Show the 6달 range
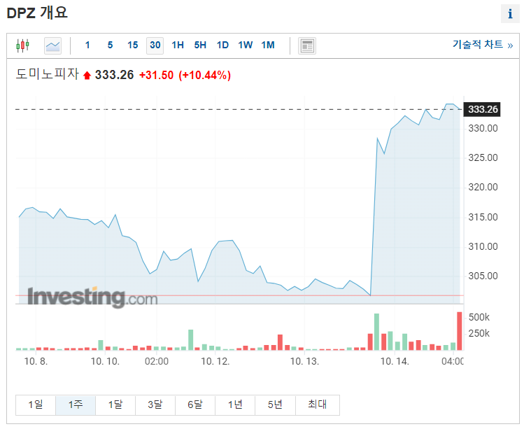The height and width of the screenshot is (429, 524). 195,405
